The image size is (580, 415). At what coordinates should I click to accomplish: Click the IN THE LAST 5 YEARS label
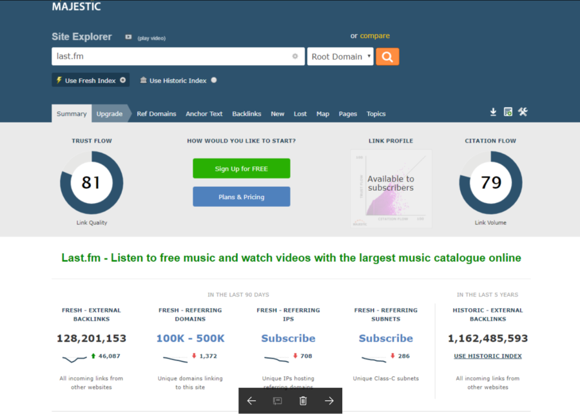[488, 294]
